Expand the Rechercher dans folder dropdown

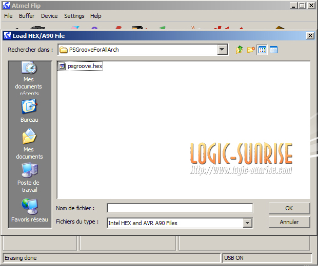222,50
